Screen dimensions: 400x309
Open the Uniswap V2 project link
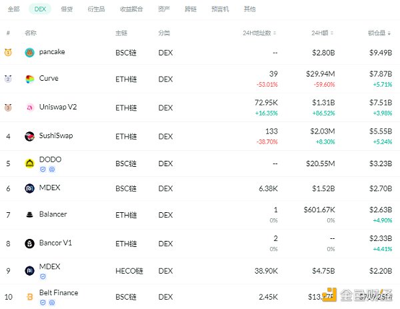pyautogui.click(x=58, y=107)
